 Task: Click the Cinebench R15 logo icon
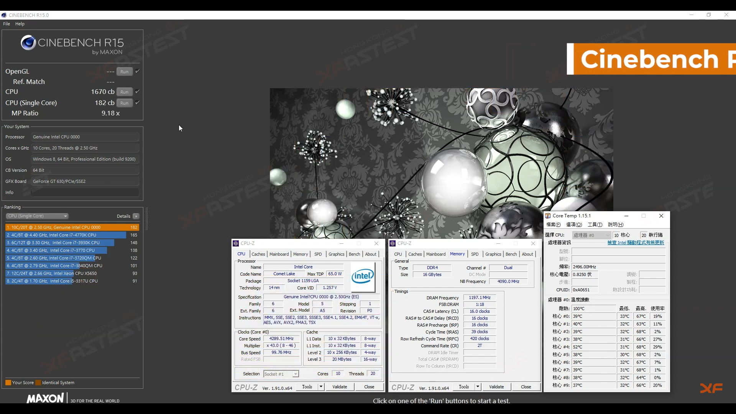[x=28, y=43]
